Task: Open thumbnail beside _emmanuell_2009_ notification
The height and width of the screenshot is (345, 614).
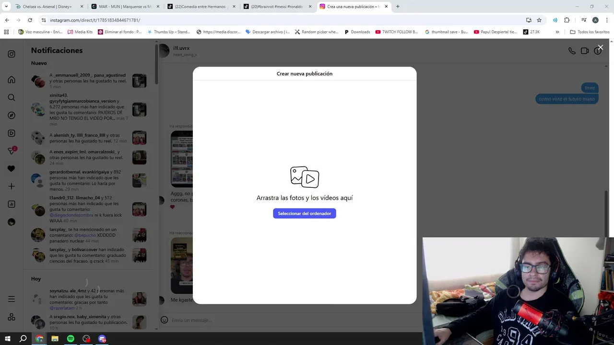Action: (x=139, y=80)
